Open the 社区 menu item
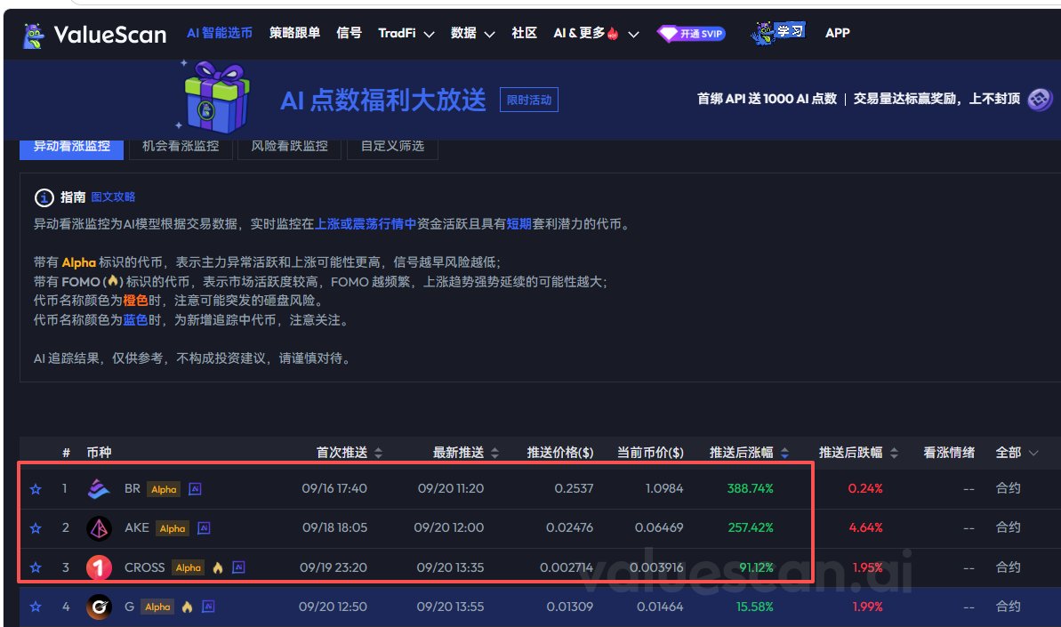The height and width of the screenshot is (627, 1061). coord(525,33)
